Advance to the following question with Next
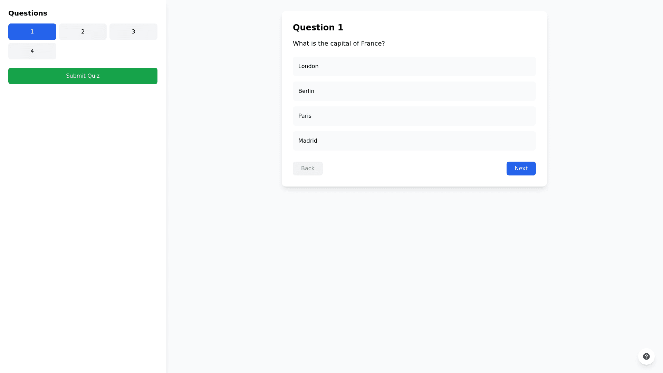Viewport: 663px width, 373px height. pos(521,169)
